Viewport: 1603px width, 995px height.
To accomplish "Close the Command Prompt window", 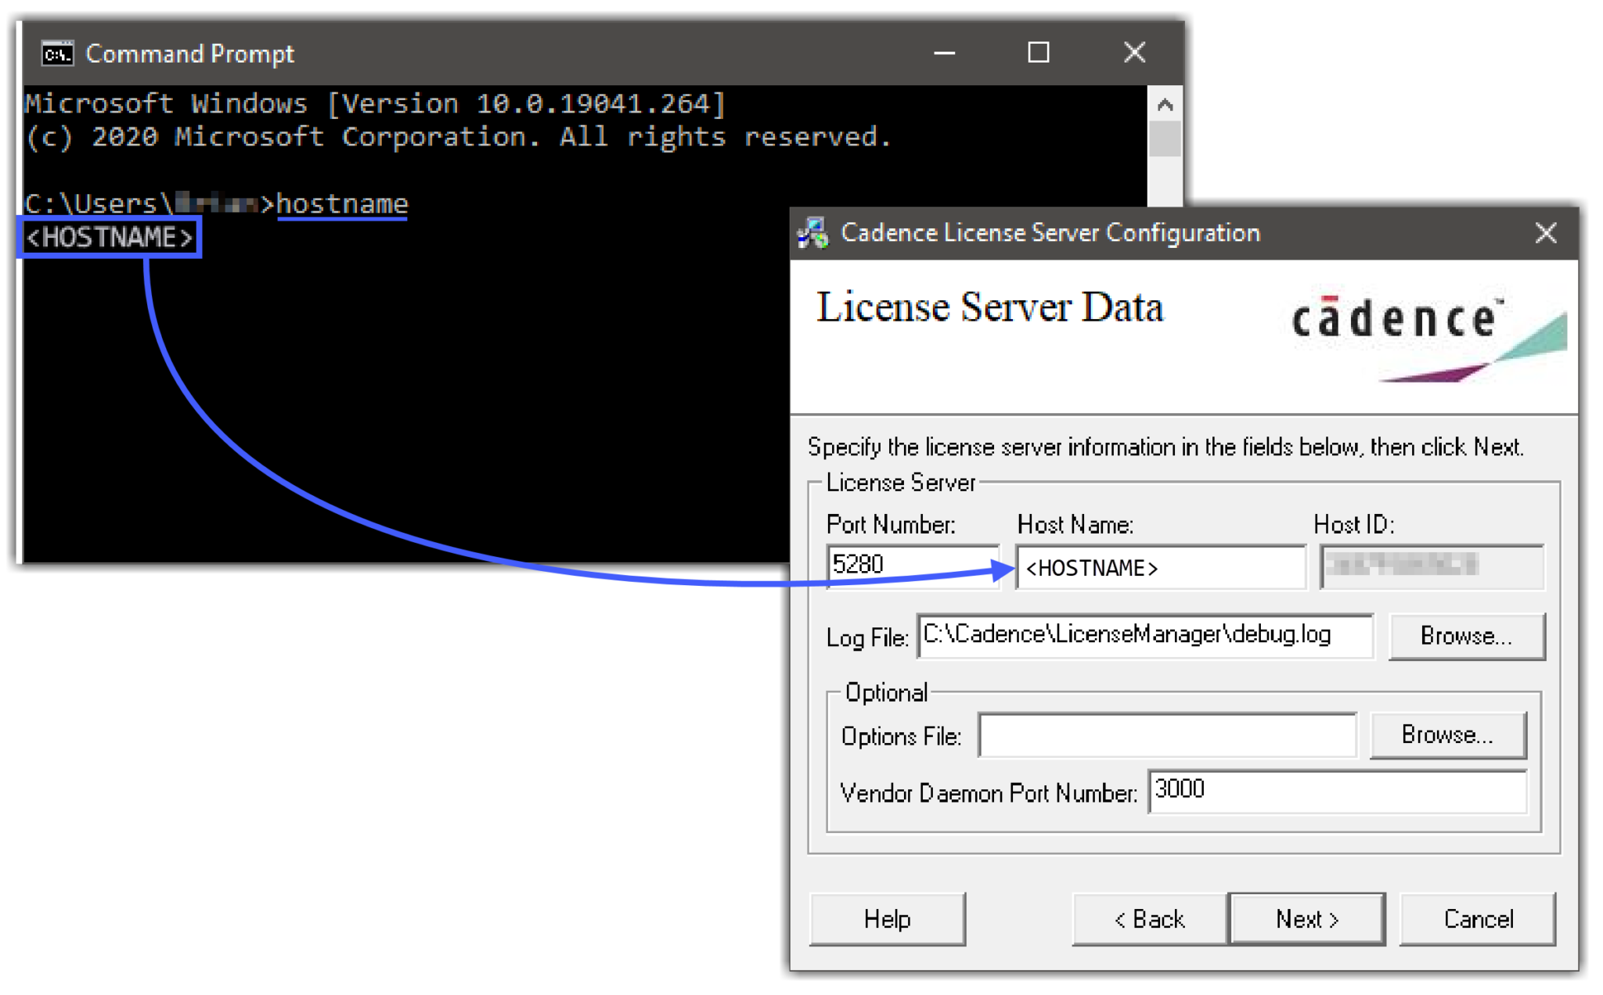I will point(1134,53).
